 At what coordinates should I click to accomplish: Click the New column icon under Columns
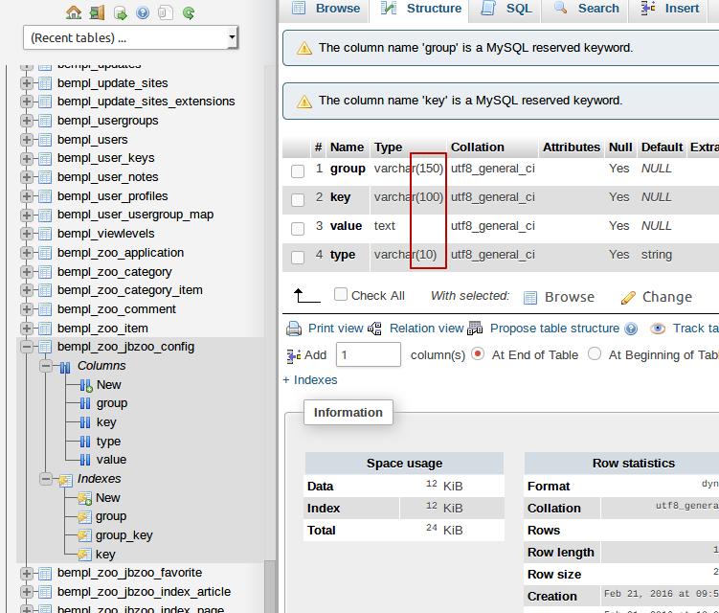pos(85,385)
